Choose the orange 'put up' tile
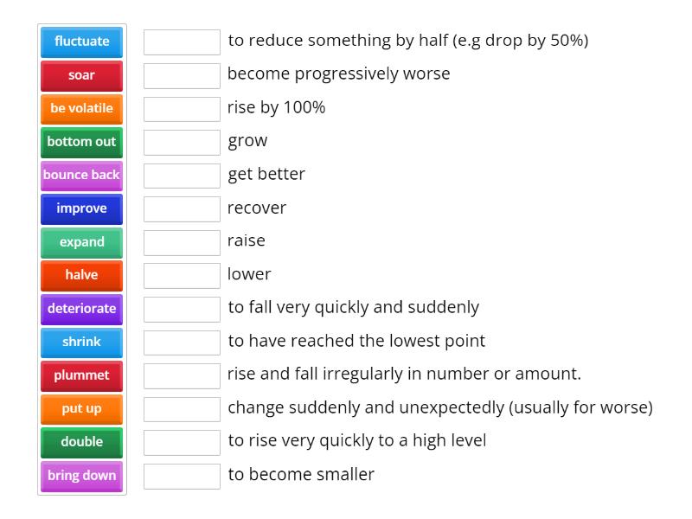Screen dimensions: 692x519 pos(81,409)
